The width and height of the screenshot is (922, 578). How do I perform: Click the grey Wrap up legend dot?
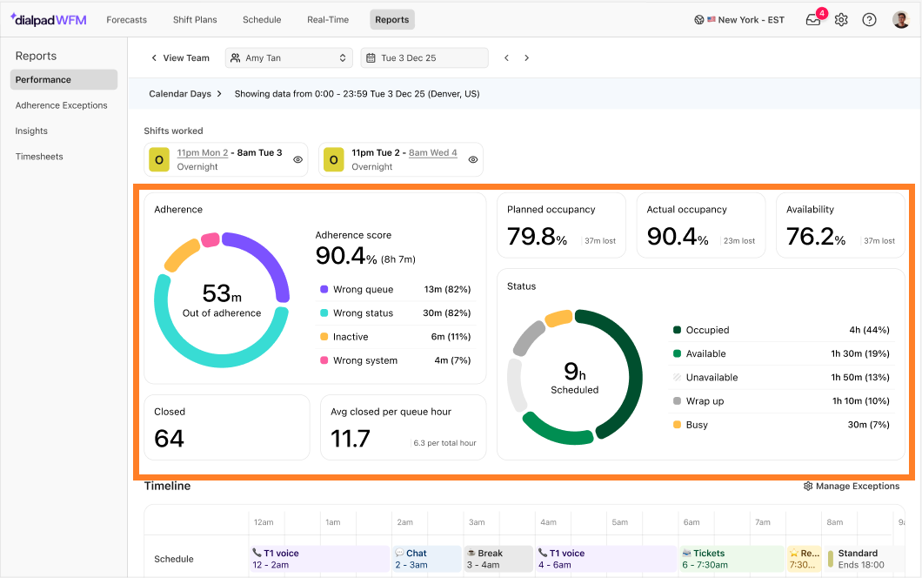(x=677, y=400)
